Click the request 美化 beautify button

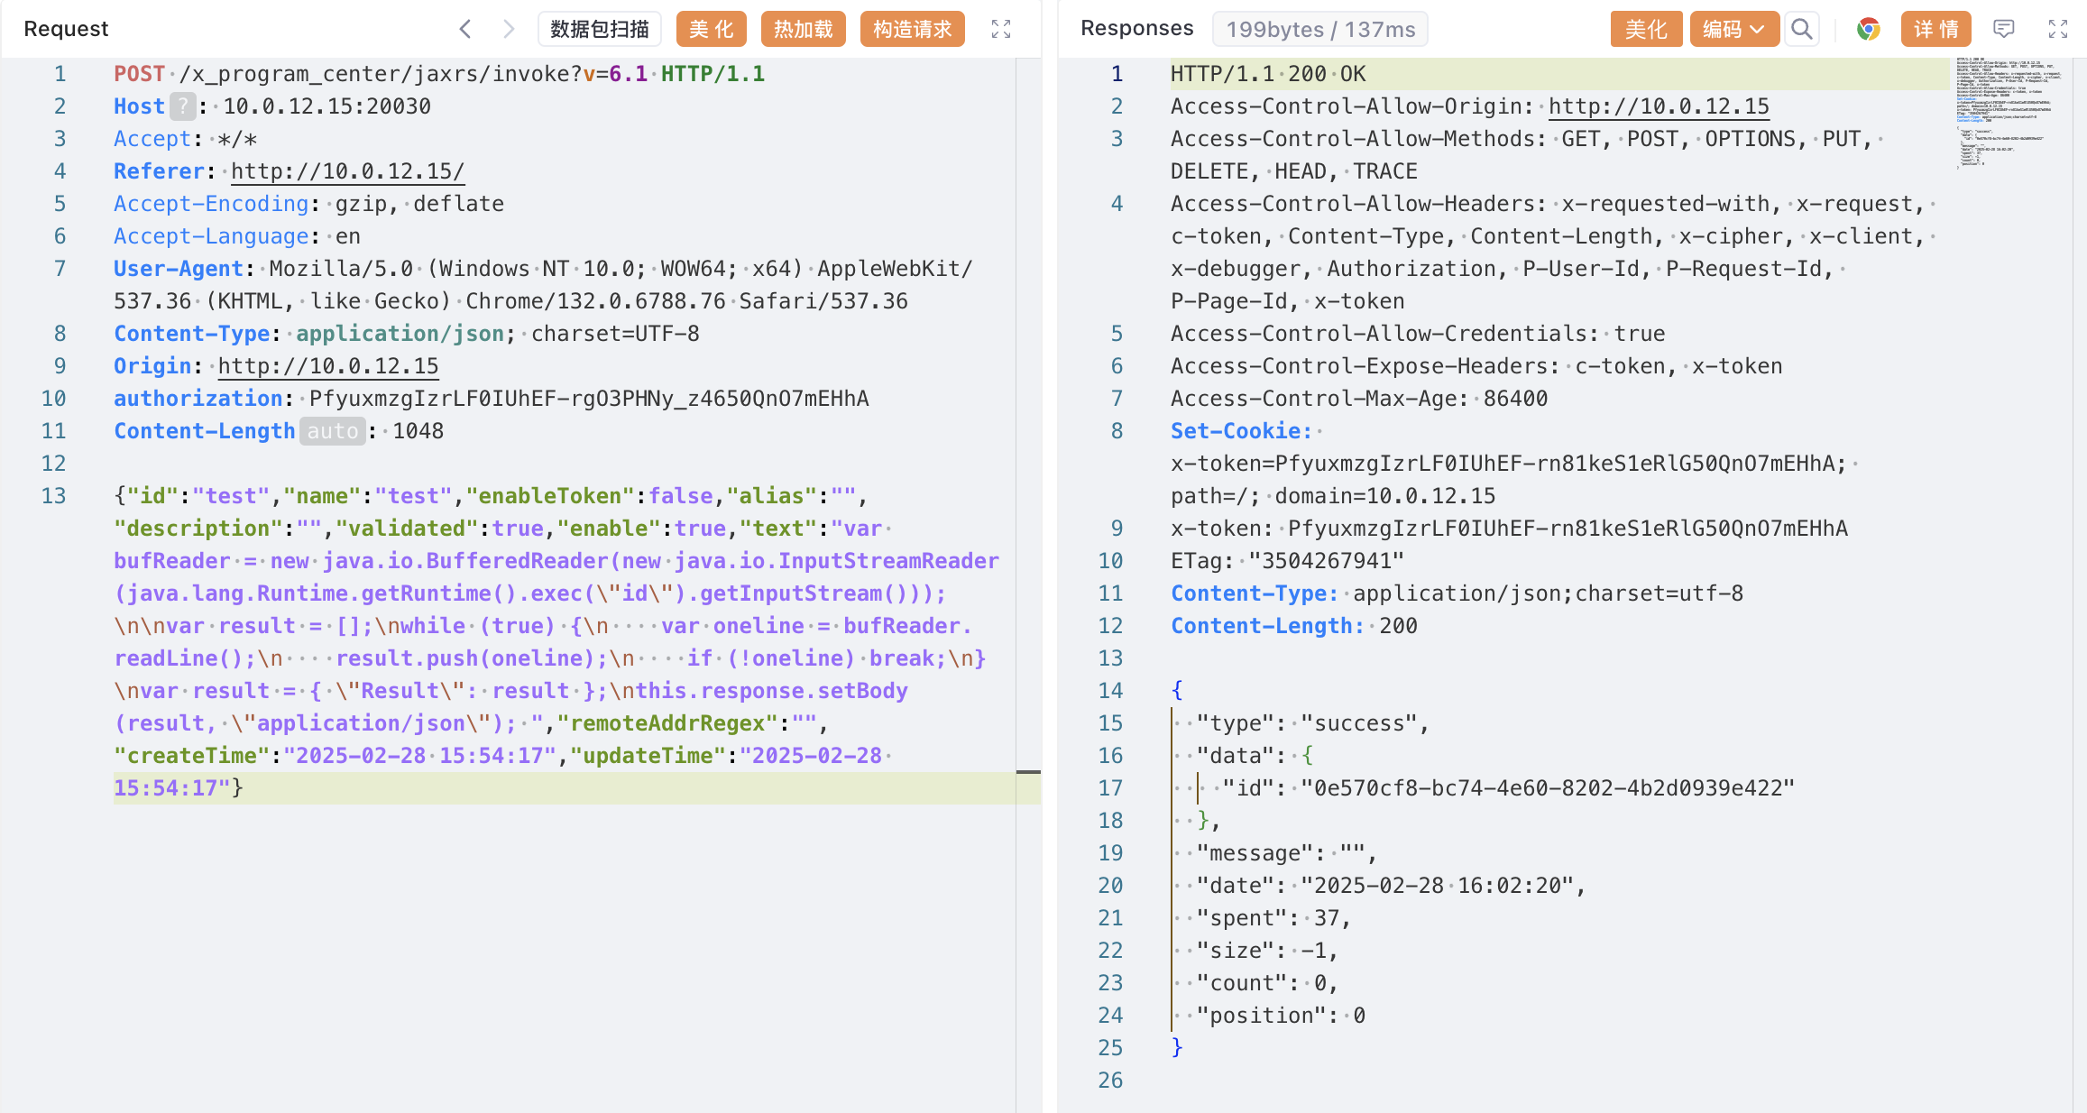pos(712,29)
